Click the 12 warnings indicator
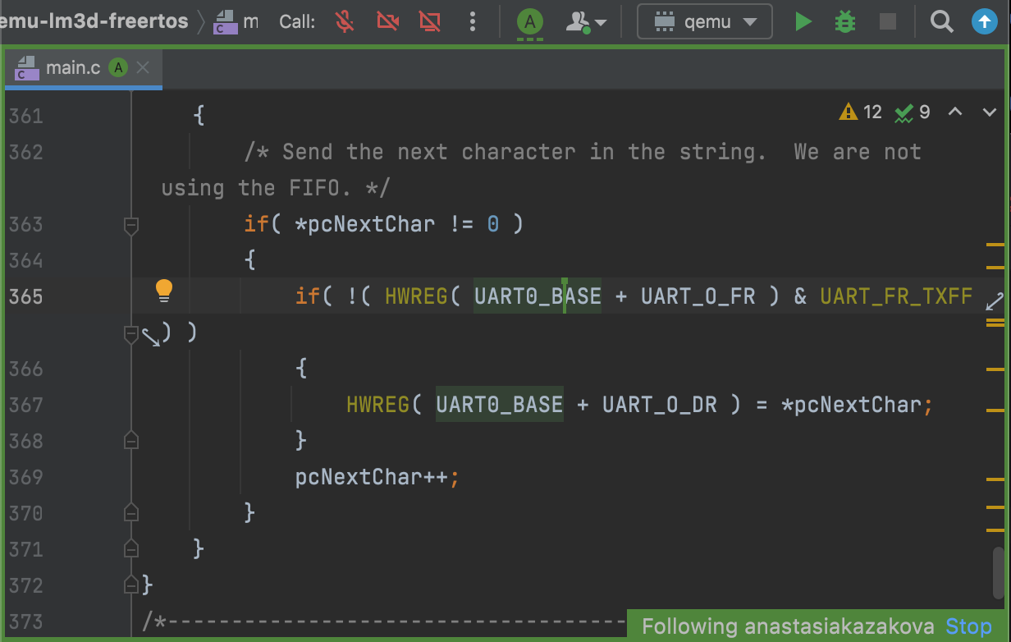The width and height of the screenshot is (1011, 642). click(861, 112)
